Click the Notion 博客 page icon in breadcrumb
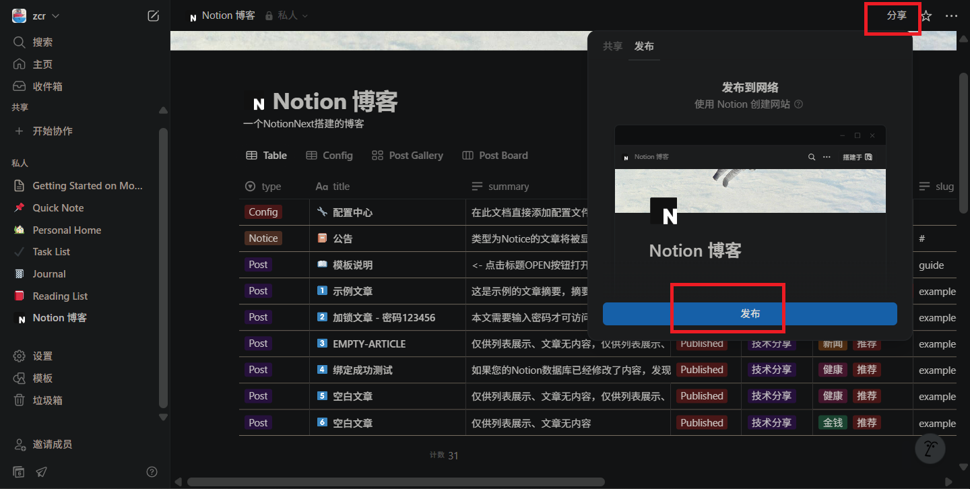The width and height of the screenshot is (970, 489). [193, 16]
